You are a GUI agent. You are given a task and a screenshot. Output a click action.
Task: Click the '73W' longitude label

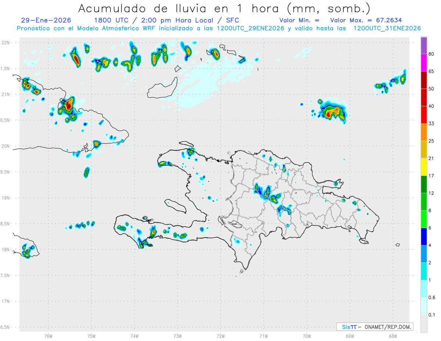[178, 336]
